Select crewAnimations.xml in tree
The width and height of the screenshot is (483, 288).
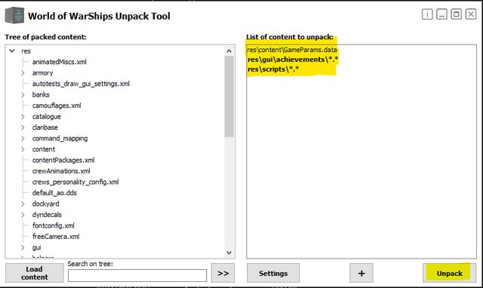click(61, 171)
